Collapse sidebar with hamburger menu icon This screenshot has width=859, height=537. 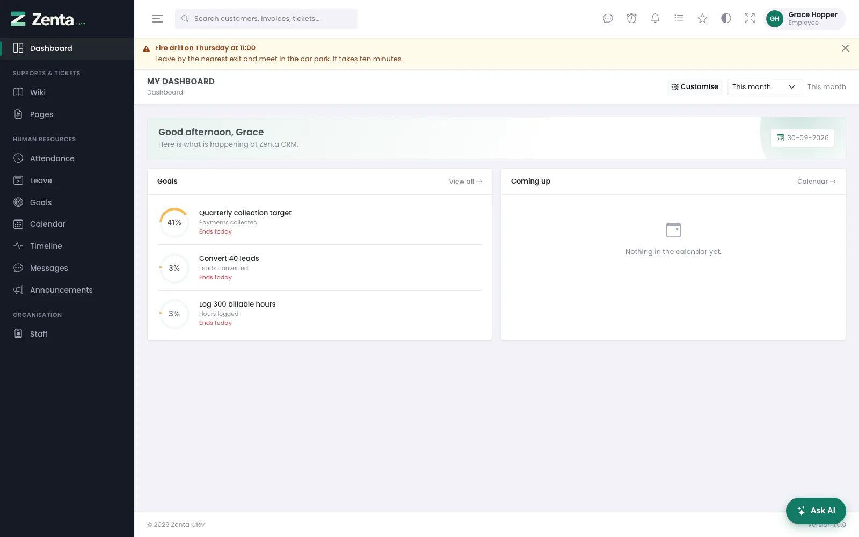[x=158, y=19]
